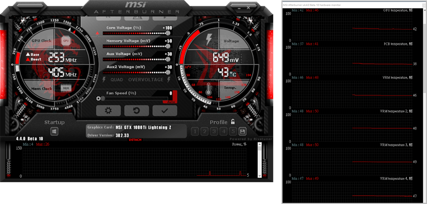This screenshot has height=204, width=427.
Task: Click the Power graph scrollbar down arrow
Action: [x=260, y=176]
